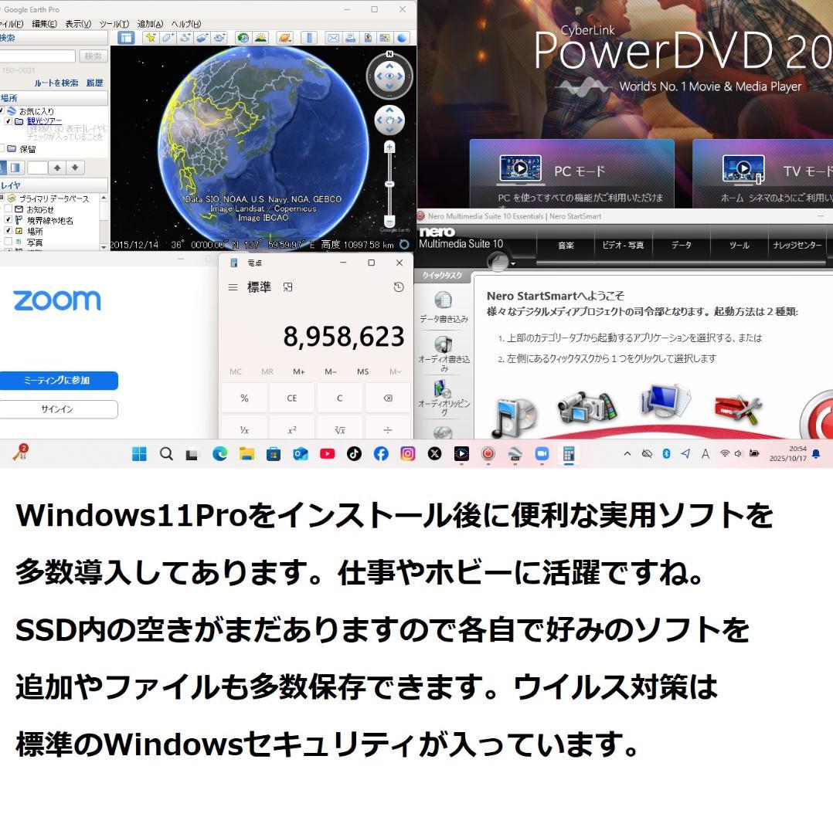Click the Save Image icon in Google Earth
This screenshot has height=834, width=833.
pyautogui.click(x=367, y=38)
